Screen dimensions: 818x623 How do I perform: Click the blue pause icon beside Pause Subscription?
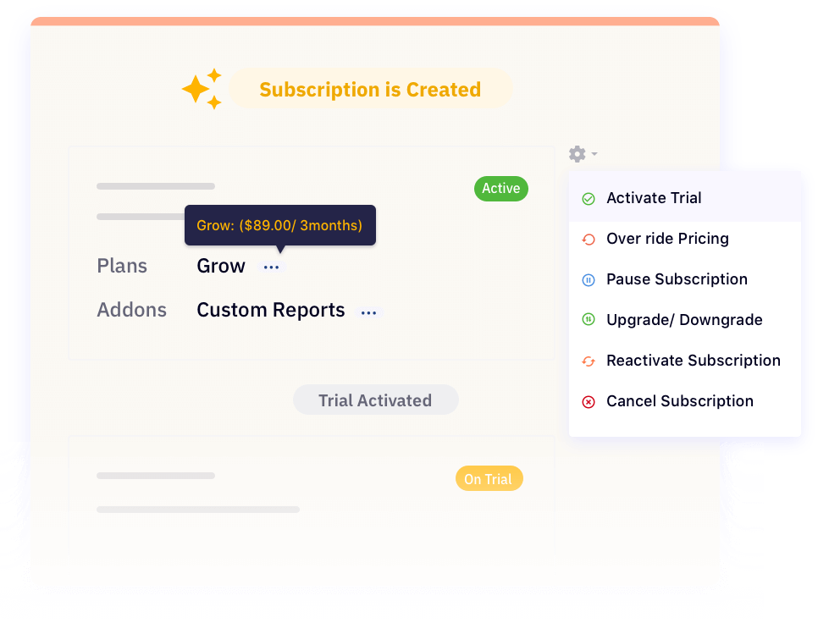589,279
